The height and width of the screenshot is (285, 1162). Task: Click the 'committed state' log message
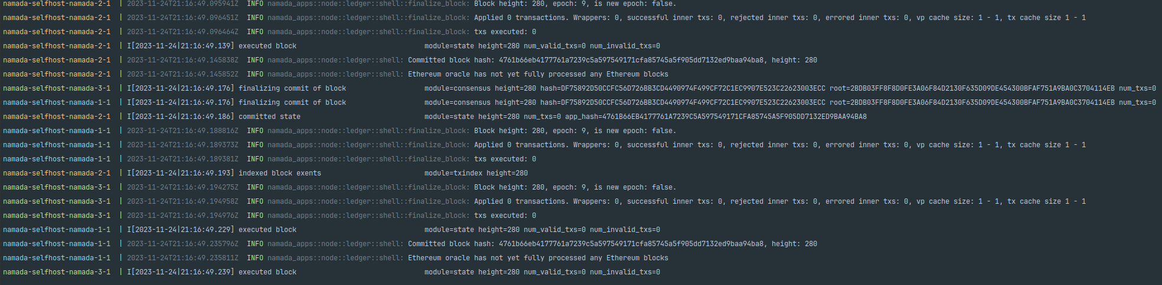tap(269, 117)
